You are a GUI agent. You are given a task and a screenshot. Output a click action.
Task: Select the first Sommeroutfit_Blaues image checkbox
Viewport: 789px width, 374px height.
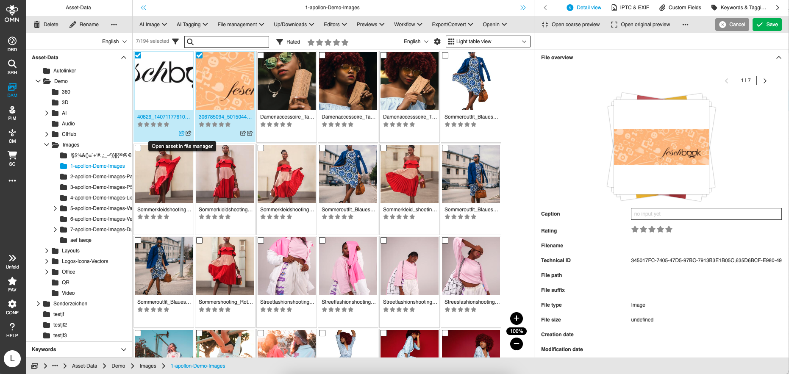click(x=445, y=55)
